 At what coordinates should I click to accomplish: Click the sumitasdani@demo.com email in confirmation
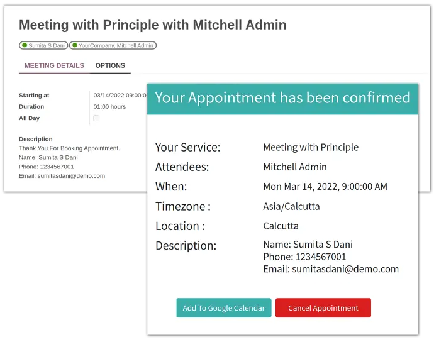pyautogui.click(x=345, y=269)
